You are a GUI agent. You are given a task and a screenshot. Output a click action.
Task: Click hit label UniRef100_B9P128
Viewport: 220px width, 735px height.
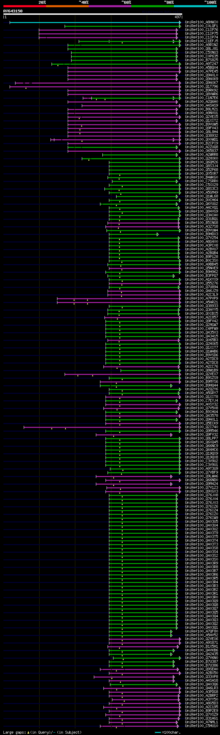click(201, 257)
